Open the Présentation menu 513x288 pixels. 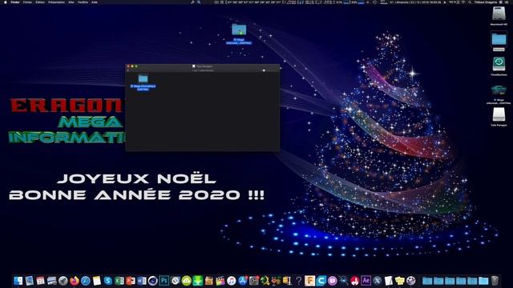56,2
